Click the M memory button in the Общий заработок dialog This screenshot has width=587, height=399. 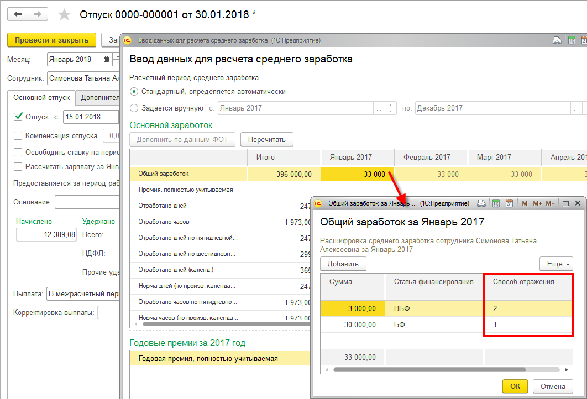[x=525, y=203]
